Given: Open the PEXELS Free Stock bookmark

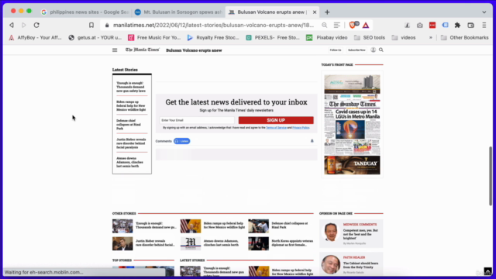Looking at the screenshot, I should click(x=273, y=37).
